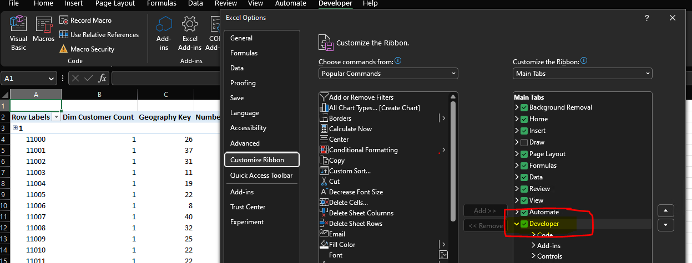The image size is (692, 263).
Task: Click Record Macro in Code group
Action: coord(85,20)
